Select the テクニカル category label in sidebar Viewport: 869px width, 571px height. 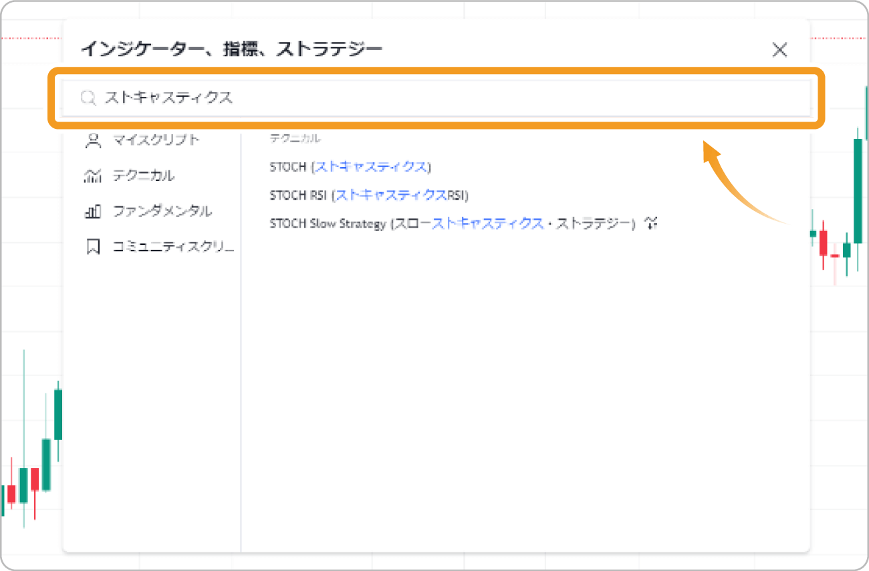(143, 176)
